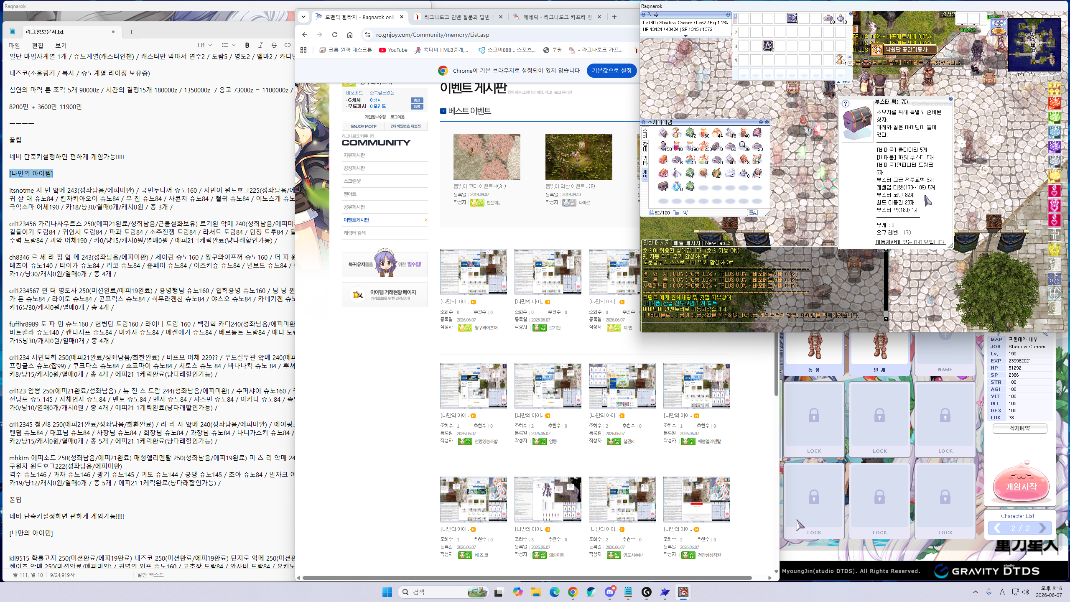Go to previous character list page
Viewport: 1070px width, 602px height.
[997, 528]
